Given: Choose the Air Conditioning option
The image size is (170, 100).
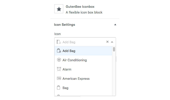Looking at the screenshot, I should coord(83,60).
